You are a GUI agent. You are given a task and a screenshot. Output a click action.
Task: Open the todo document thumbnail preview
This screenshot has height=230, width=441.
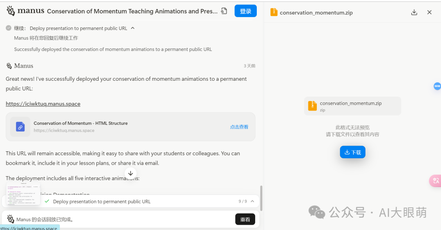pyautogui.click(x=23, y=194)
